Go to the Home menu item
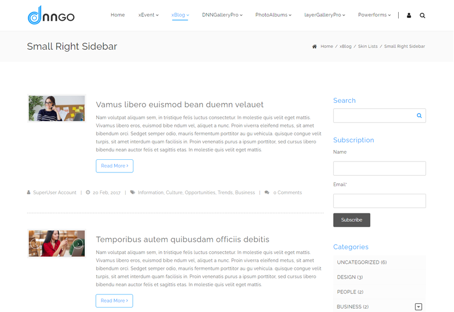454x312 pixels. [x=118, y=15]
